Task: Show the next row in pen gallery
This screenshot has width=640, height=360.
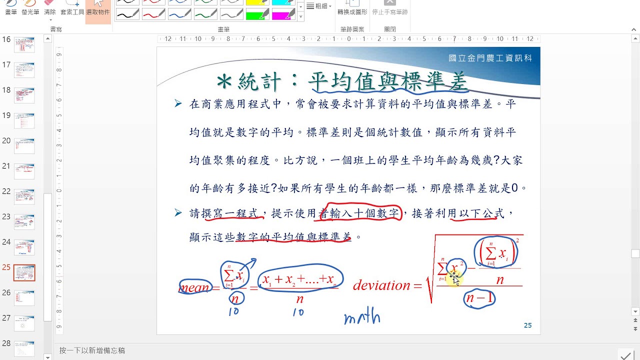Action: pos(300,8)
